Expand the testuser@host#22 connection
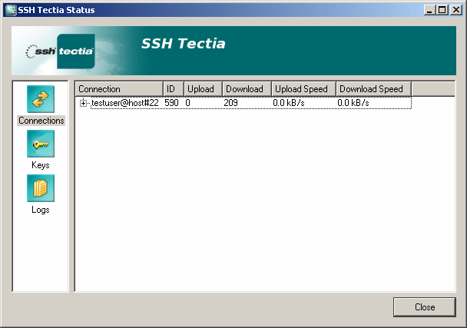The width and height of the screenshot is (467, 328). pyautogui.click(x=83, y=103)
